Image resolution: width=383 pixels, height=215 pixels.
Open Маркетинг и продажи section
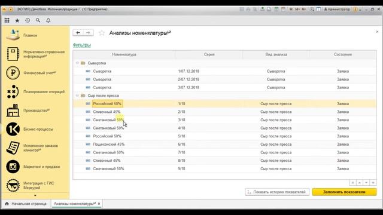pyautogui.click(x=35, y=167)
